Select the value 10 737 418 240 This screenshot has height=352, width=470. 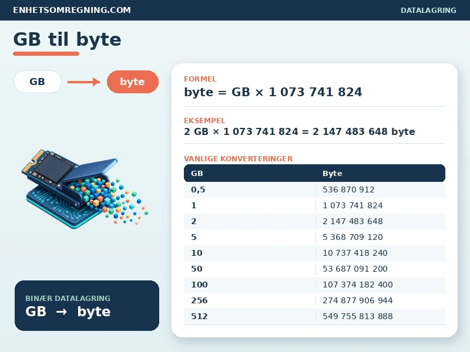click(355, 253)
